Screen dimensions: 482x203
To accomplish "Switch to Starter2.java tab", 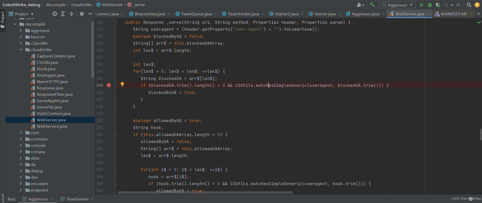I will coord(287,14).
